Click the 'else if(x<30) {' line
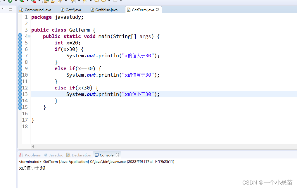The height and width of the screenshot is (188, 297). [77, 88]
